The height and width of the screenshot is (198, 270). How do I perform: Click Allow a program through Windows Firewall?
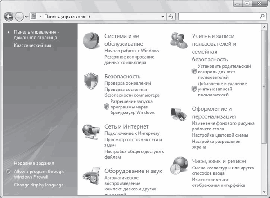pos(39,174)
